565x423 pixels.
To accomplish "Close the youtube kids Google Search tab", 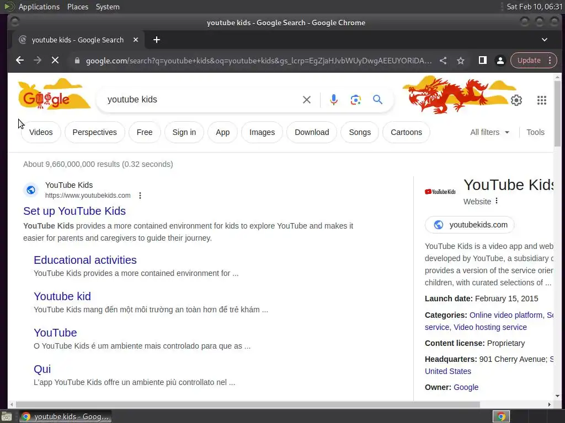I will click(136, 40).
